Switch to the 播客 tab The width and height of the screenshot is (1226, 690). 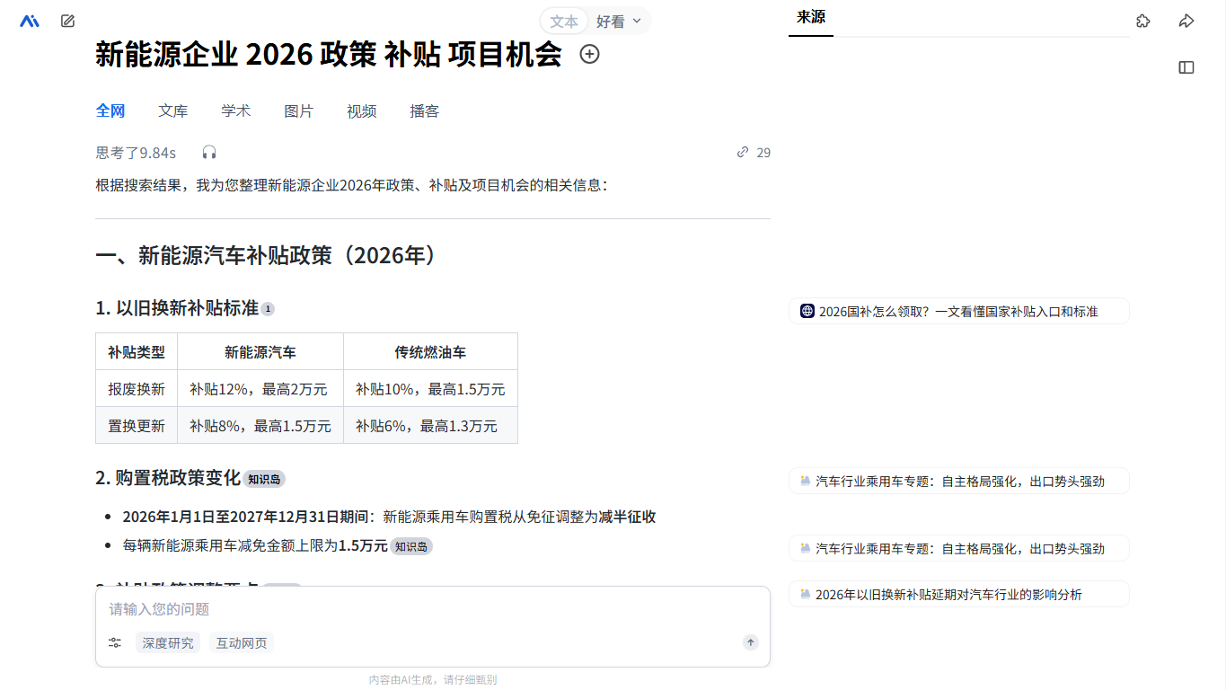425,111
